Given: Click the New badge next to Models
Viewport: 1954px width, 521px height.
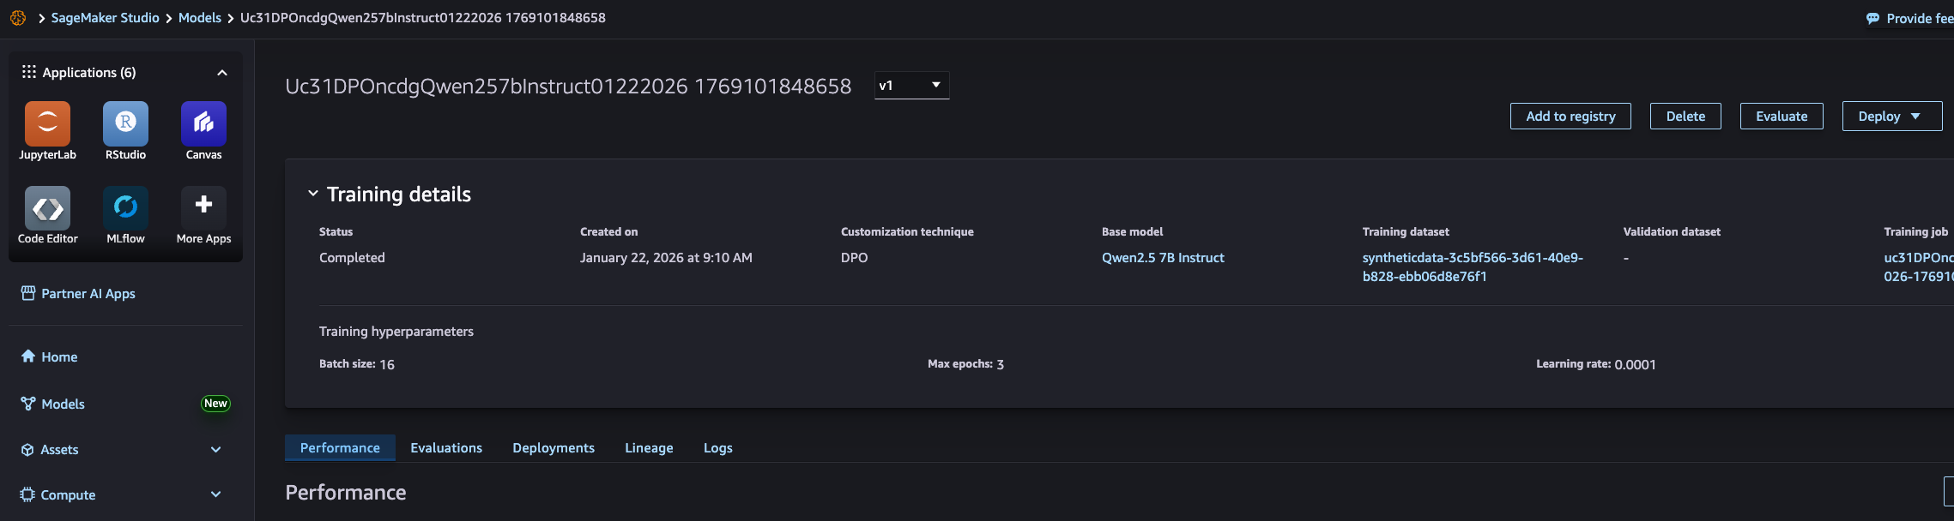Looking at the screenshot, I should (215, 404).
